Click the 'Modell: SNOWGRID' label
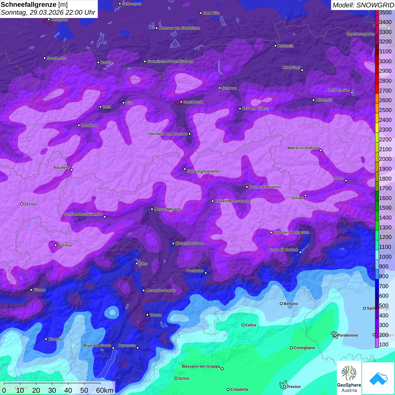The image size is (395, 395). [x=363, y=5]
